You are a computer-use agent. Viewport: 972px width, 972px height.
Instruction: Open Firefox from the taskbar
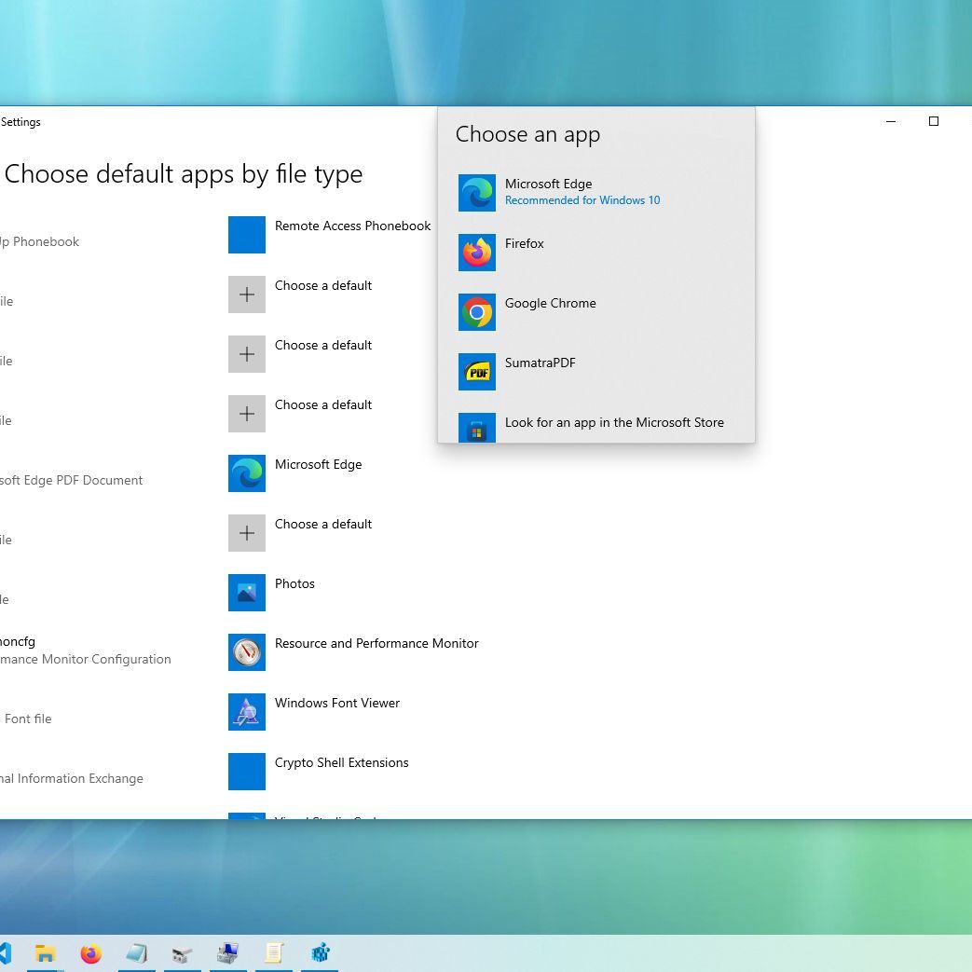[90, 953]
